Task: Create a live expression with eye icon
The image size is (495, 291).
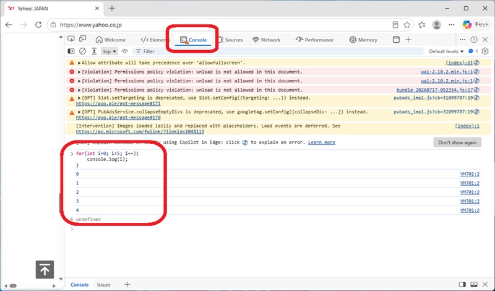Action: click(x=125, y=51)
